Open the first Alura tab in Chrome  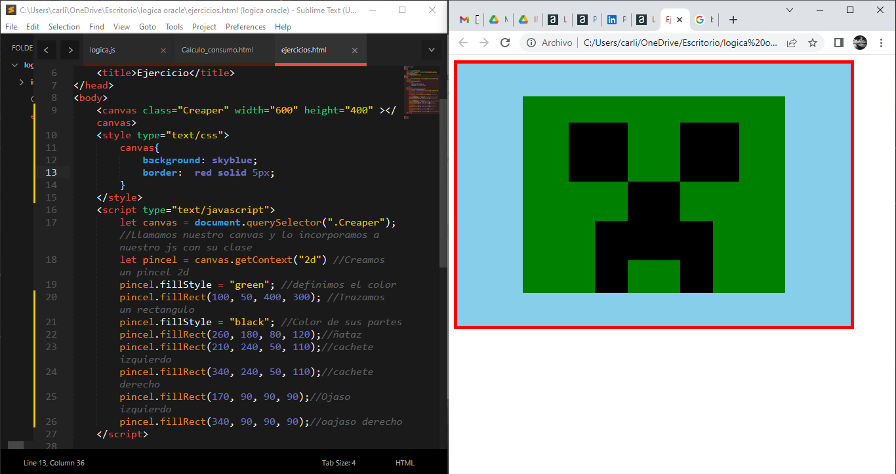553,20
